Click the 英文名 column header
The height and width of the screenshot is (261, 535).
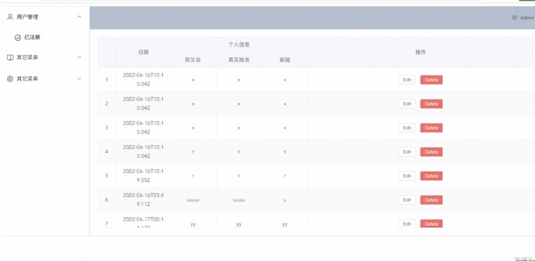pyautogui.click(x=193, y=60)
